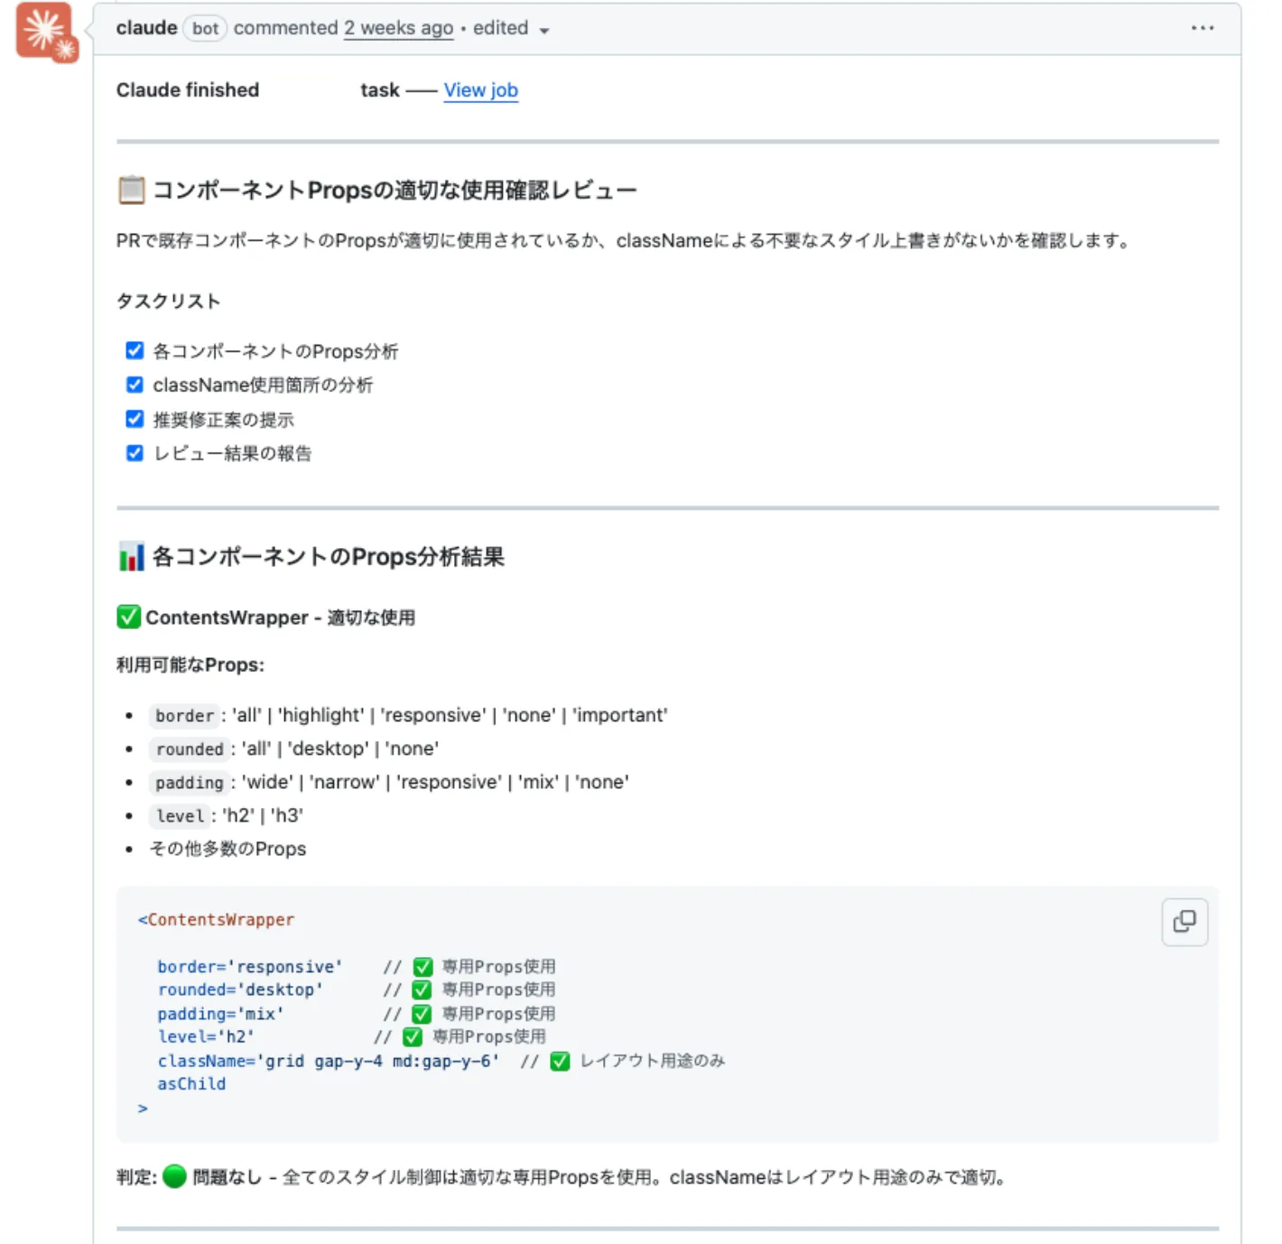Viewport: 1282px width, 1244px height.
Task: Open the View job link
Action: (480, 90)
